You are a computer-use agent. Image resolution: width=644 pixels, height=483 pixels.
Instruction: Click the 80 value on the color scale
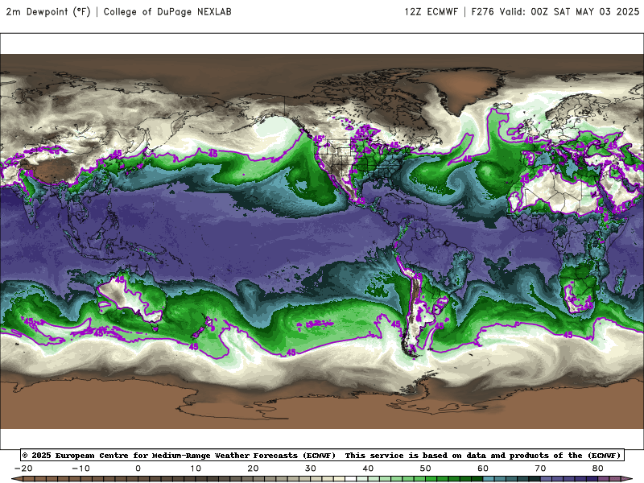click(598, 469)
